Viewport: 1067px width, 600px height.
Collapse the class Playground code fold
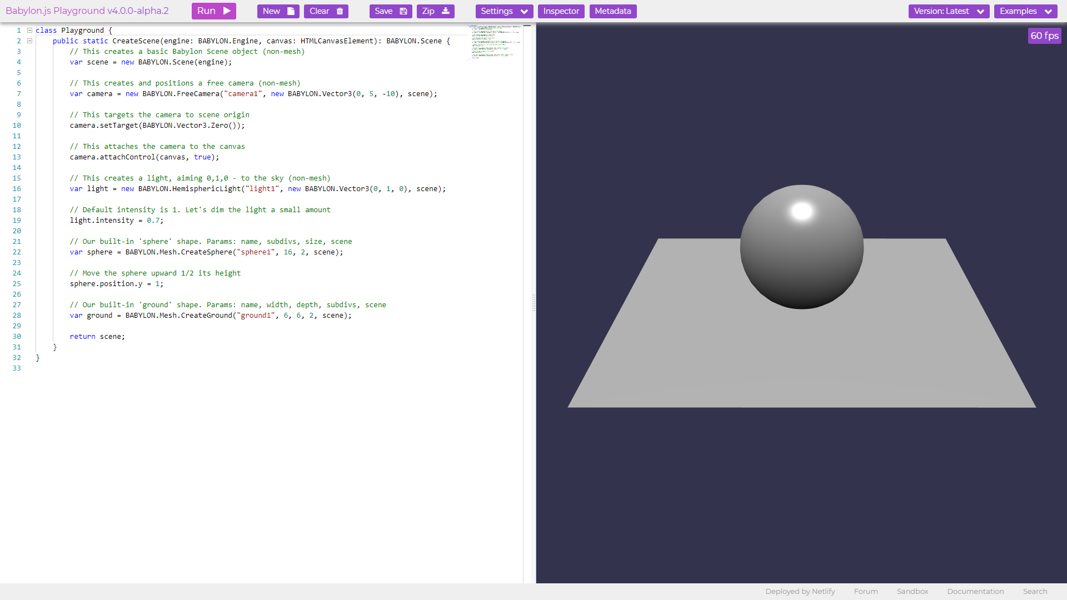[30, 31]
